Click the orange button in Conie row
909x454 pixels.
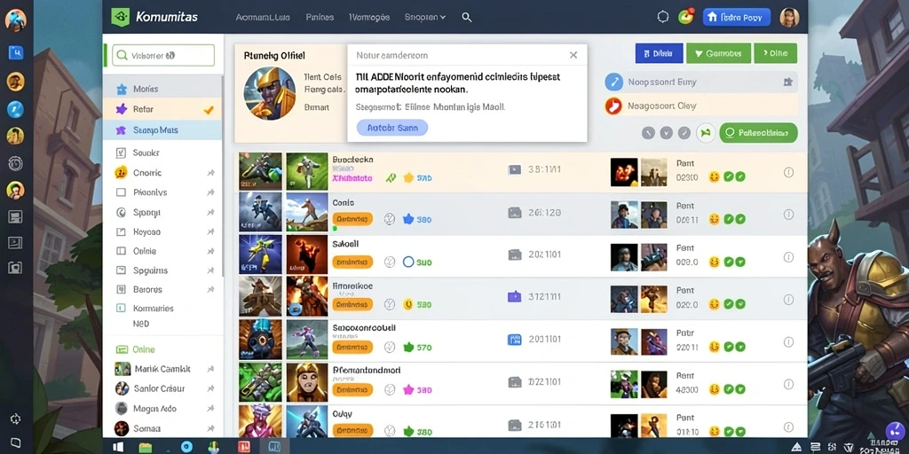click(x=352, y=220)
